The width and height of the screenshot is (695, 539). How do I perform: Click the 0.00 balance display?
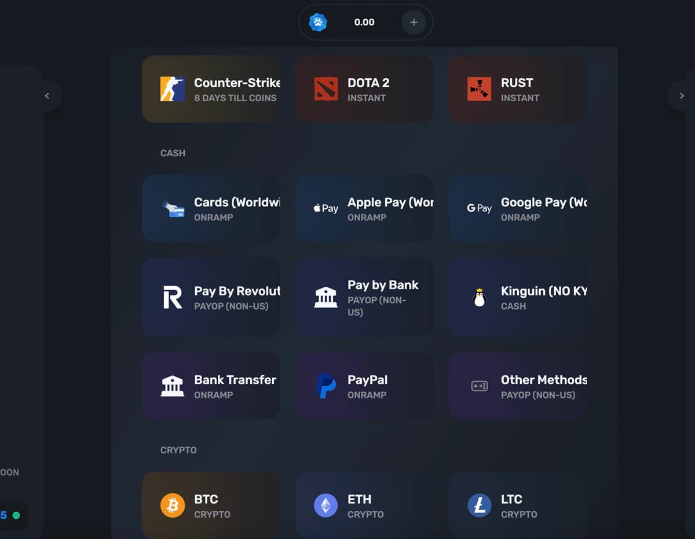[x=364, y=23]
